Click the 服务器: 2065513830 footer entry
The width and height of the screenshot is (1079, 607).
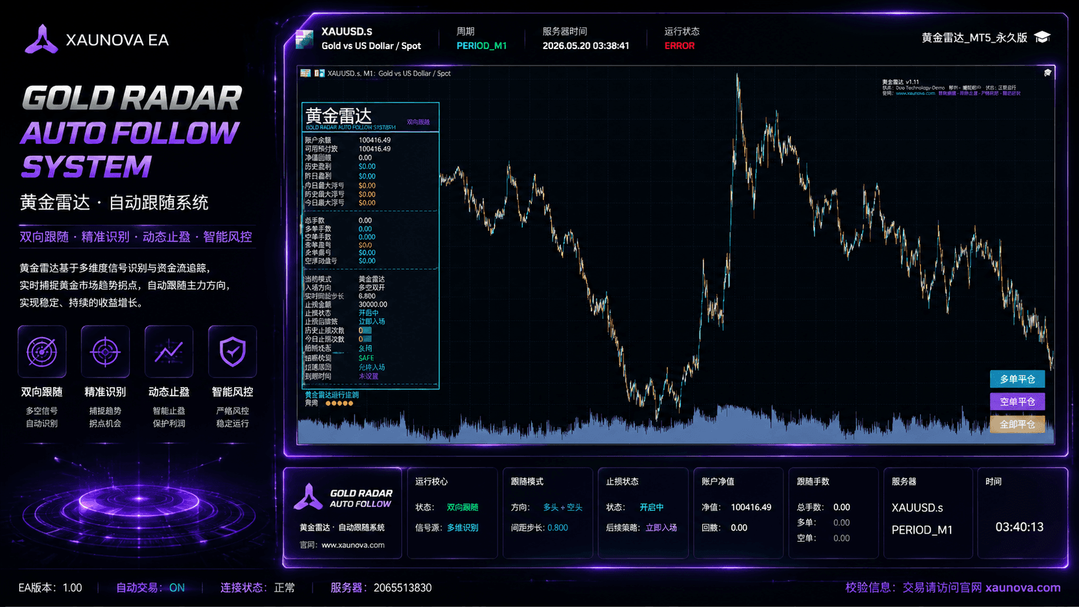pyautogui.click(x=381, y=588)
